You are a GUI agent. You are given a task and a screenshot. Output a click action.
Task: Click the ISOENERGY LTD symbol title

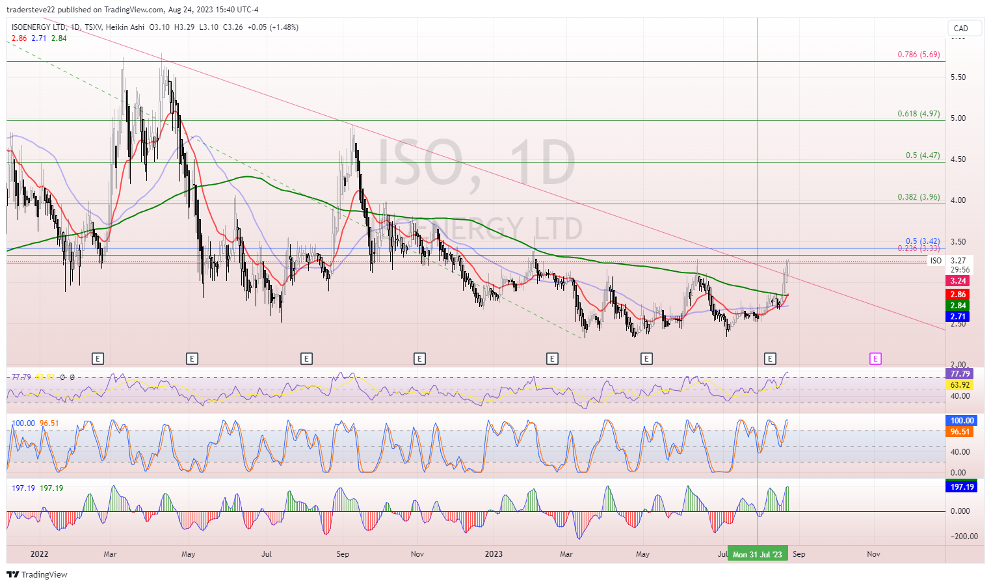(x=38, y=27)
